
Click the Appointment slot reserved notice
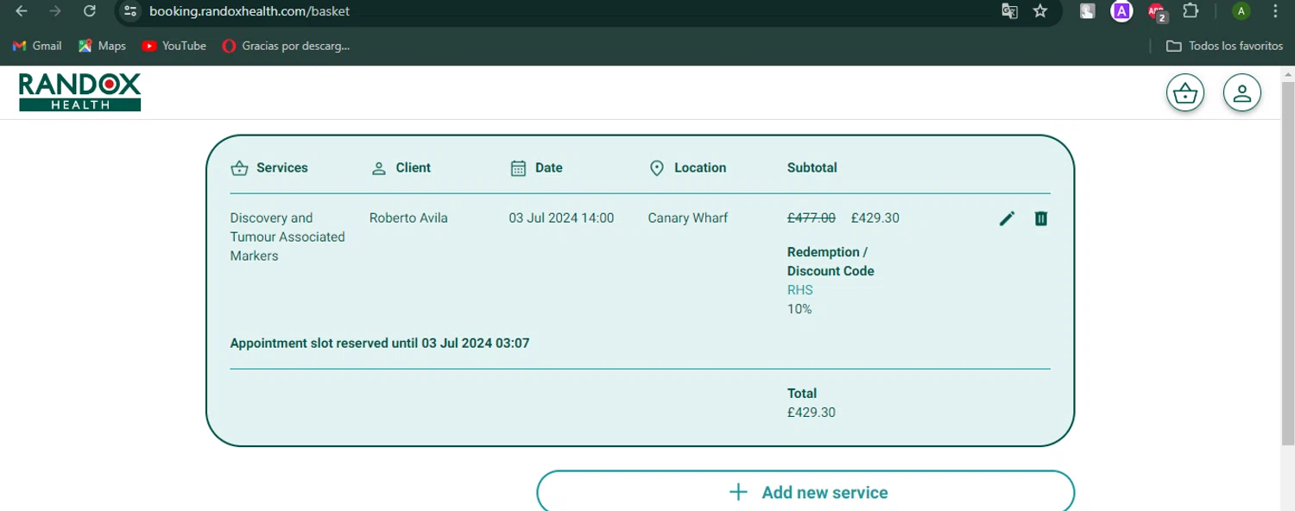[380, 344]
